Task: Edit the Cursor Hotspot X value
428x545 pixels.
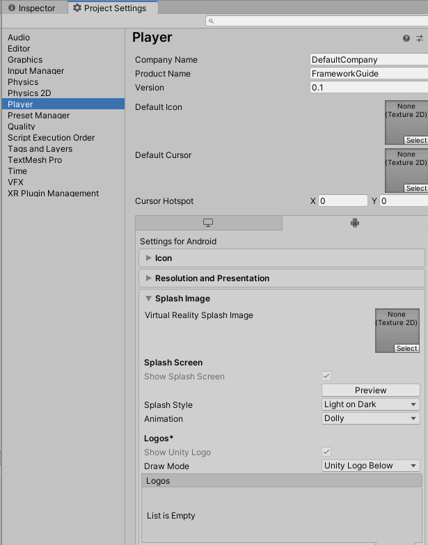Action: tap(342, 201)
